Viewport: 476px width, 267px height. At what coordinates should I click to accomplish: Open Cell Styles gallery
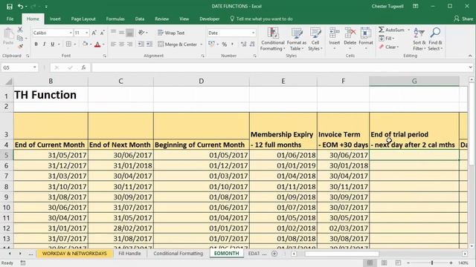pyautogui.click(x=315, y=39)
